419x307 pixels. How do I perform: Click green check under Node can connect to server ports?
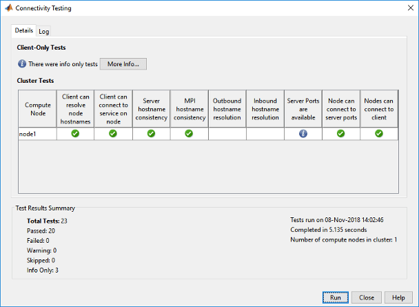(340, 134)
